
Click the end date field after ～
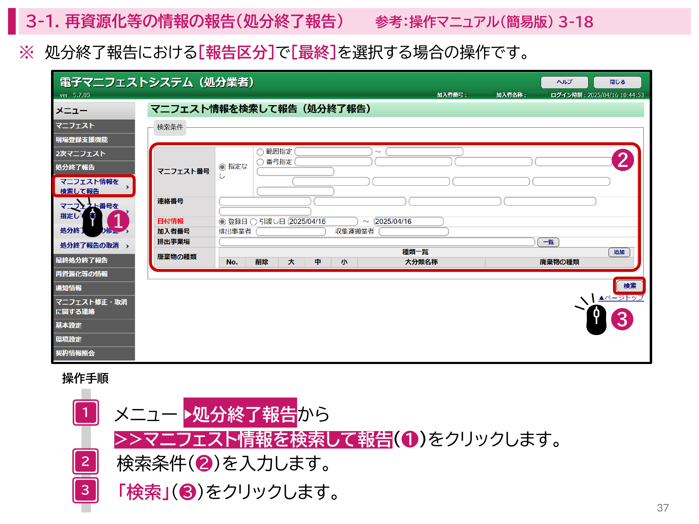[409, 221]
